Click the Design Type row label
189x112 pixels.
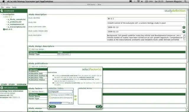(x=34, y=54)
